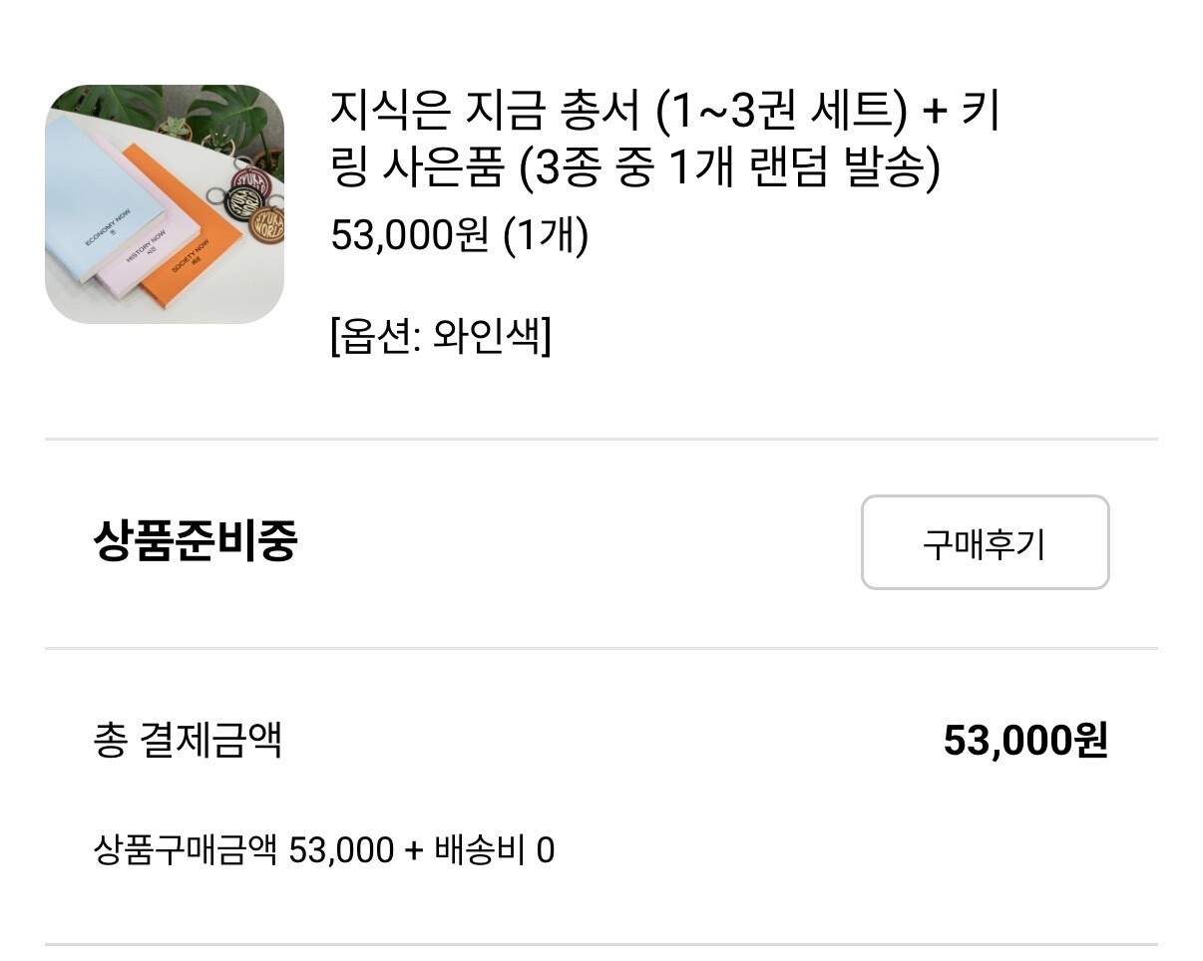Screen dimensions: 1203x961
Task: Open the 구매후기 review button
Action: click(985, 542)
